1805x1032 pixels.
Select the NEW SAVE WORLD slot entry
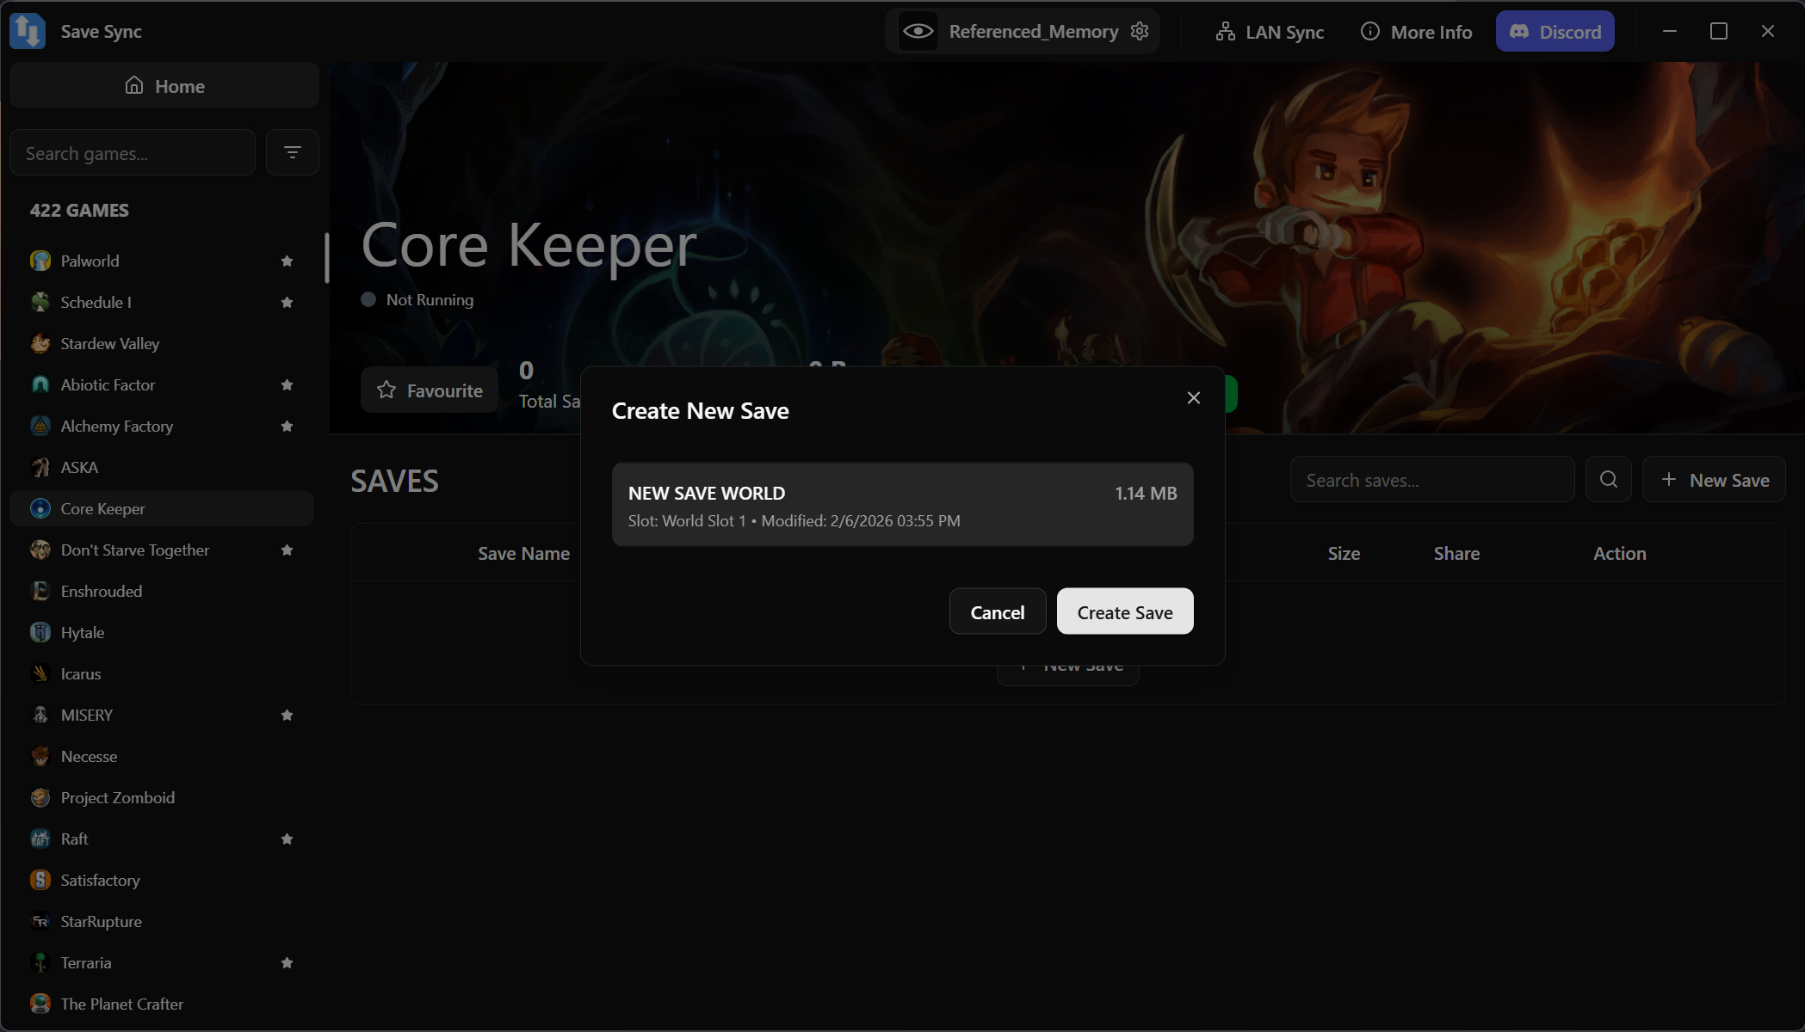[x=902, y=505]
